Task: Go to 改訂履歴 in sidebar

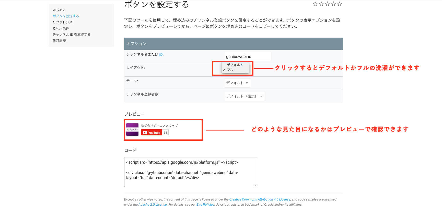Action: tap(59, 41)
